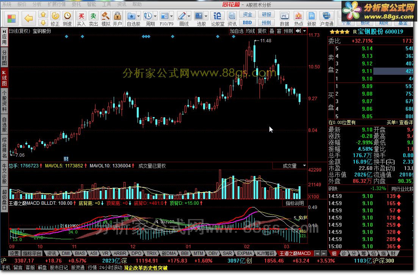Open the 自选股 folder icon

[x=132, y=16]
